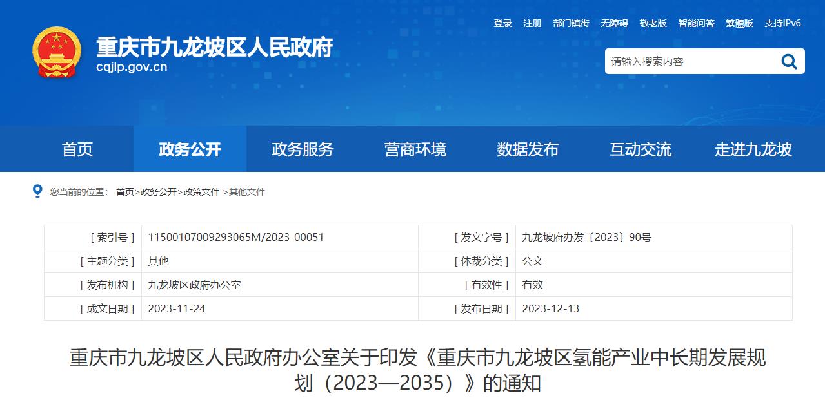
Task: Switch to 繁體版 traditional Chinese
Action: pos(739,23)
